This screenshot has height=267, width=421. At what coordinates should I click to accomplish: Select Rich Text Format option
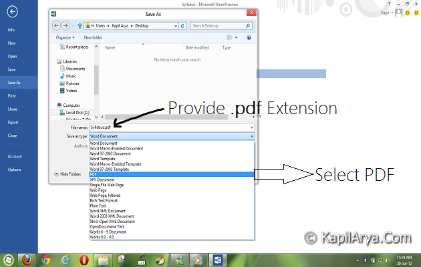tap(172, 200)
